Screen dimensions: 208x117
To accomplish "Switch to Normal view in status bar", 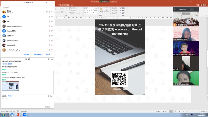I will point(171,111).
